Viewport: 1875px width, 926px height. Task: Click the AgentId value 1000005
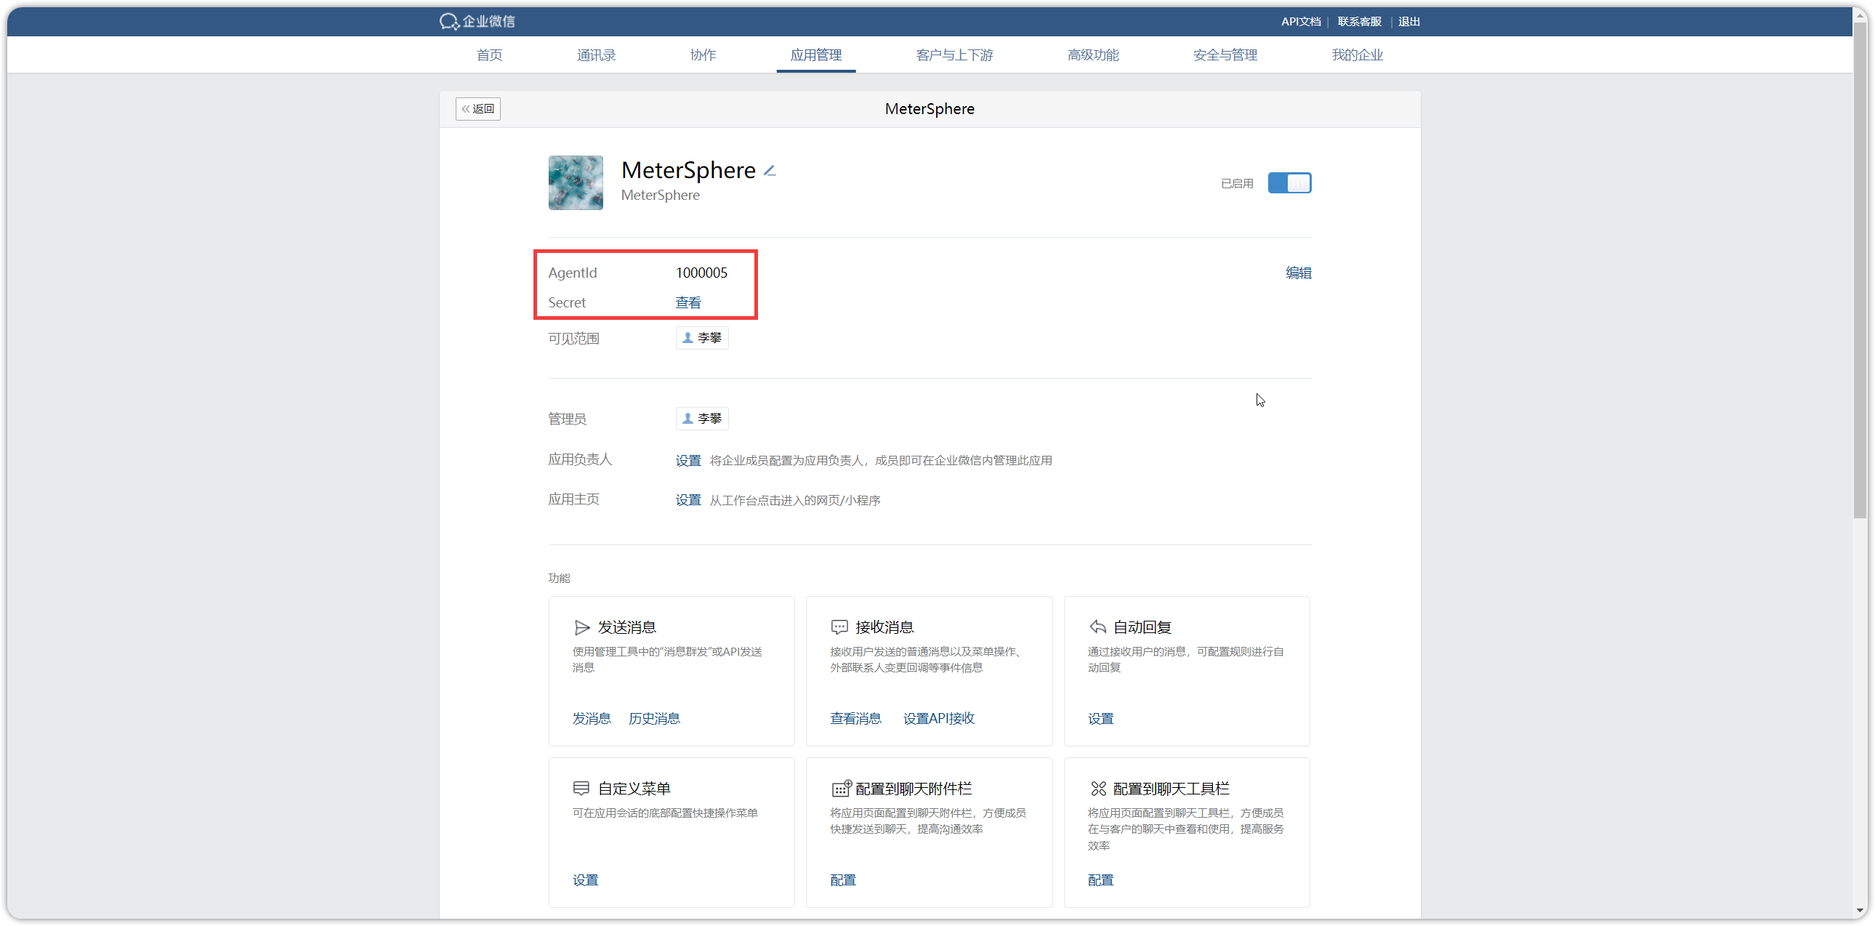coord(701,273)
